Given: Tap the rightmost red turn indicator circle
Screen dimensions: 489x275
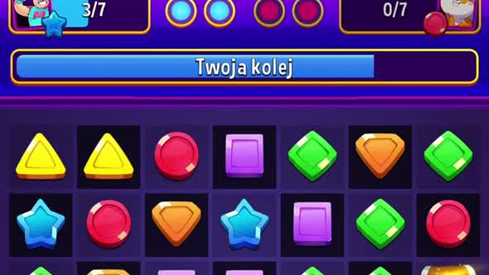Looking at the screenshot, I should click(308, 12).
